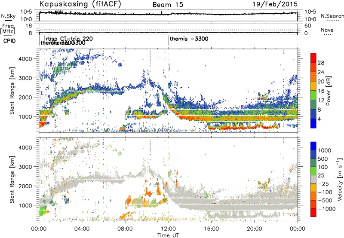
Task: Click 'Slant Range [km]' label of the velocity panel
Action: tap(12, 179)
